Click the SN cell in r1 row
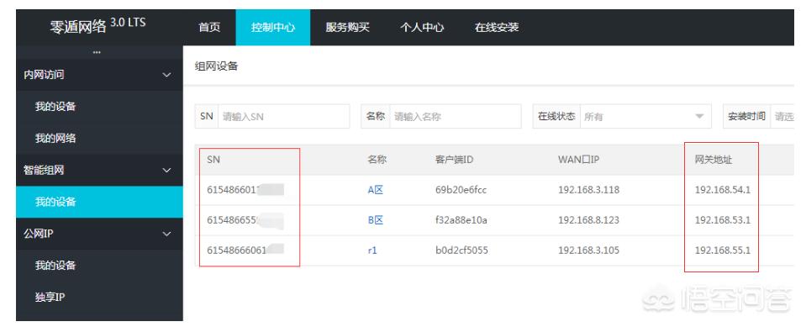This screenshot has width=806, height=327. pyautogui.click(x=245, y=251)
